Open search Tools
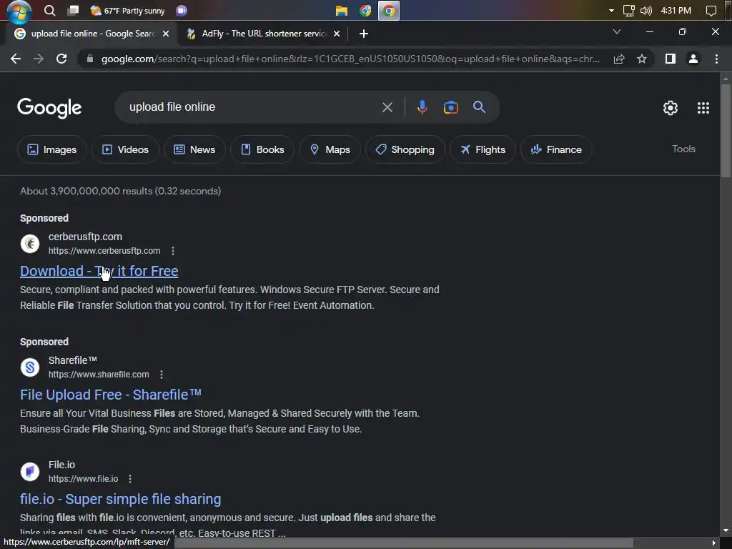732x549 pixels. pos(683,149)
